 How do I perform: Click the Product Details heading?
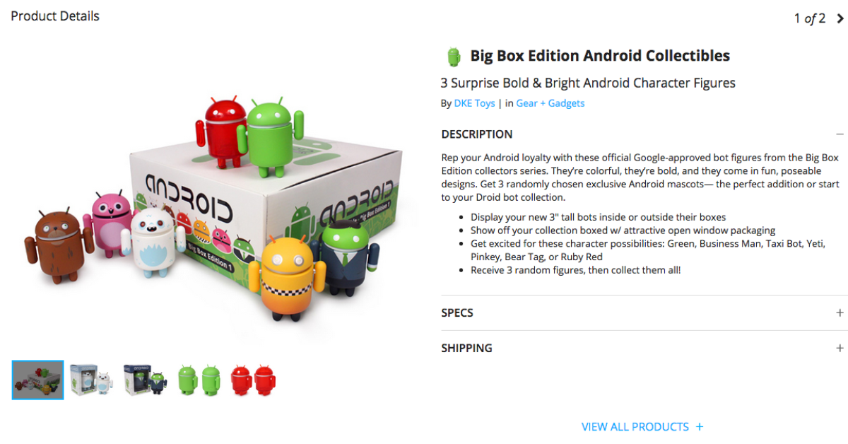pos(55,16)
